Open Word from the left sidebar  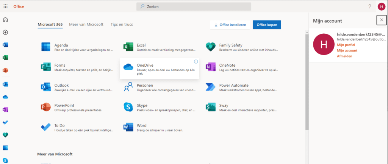(5, 45)
